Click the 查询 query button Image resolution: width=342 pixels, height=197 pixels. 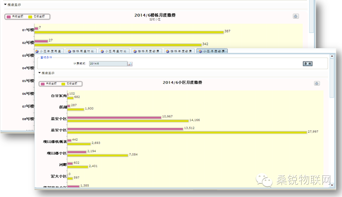pyautogui.click(x=307, y=64)
